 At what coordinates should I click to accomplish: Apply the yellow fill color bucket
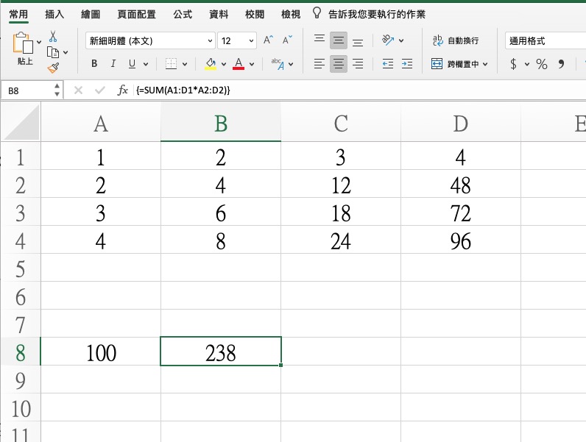click(211, 64)
